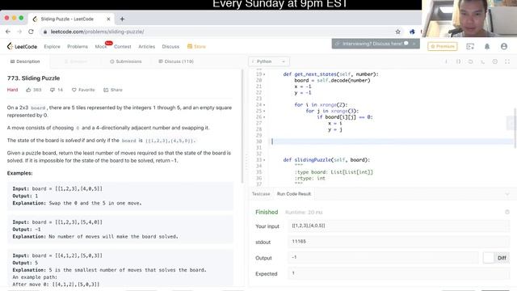Click the Hard difficulty label

(13, 90)
